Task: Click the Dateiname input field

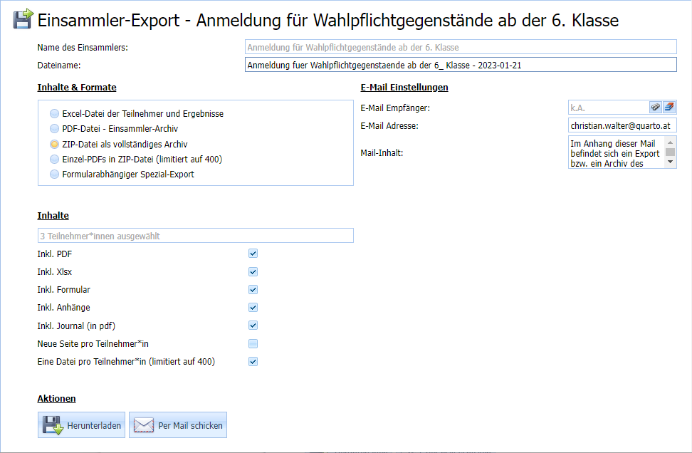Action: [x=459, y=65]
